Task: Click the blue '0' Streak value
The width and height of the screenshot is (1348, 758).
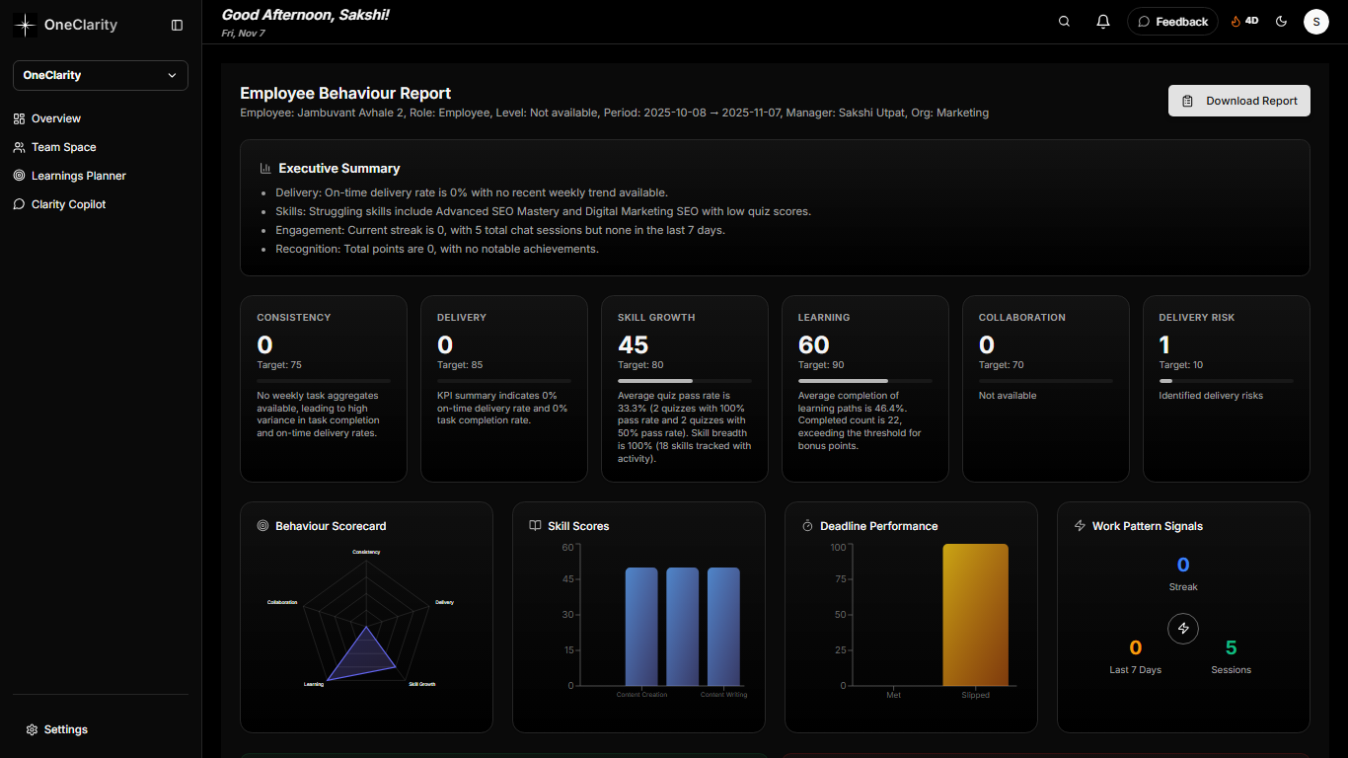Action: (1183, 566)
